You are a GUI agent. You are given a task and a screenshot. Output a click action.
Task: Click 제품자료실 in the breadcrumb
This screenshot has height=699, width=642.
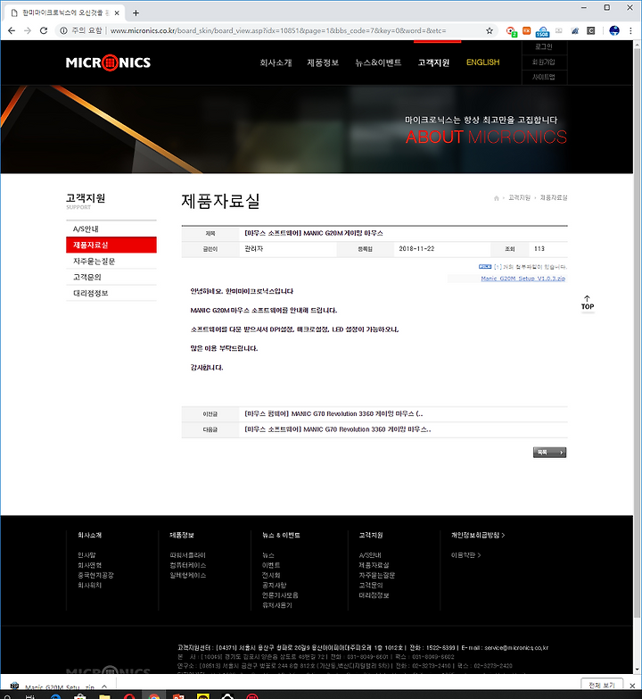pyautogui.click(x=554, y=198)
